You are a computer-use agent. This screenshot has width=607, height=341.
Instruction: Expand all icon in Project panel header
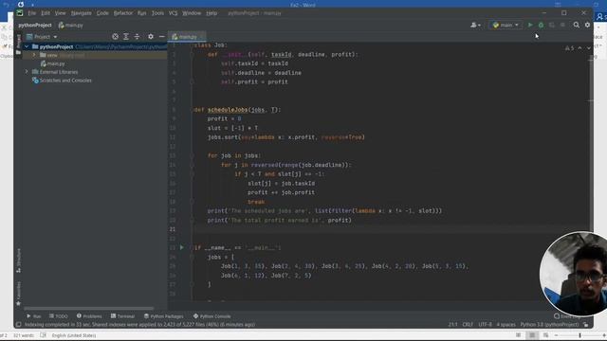(126, 36)
